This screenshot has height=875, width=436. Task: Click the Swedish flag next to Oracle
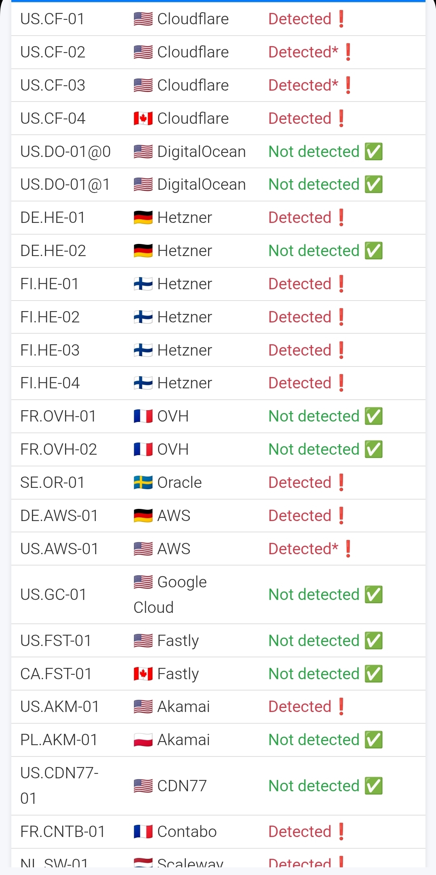coord(143,483)
